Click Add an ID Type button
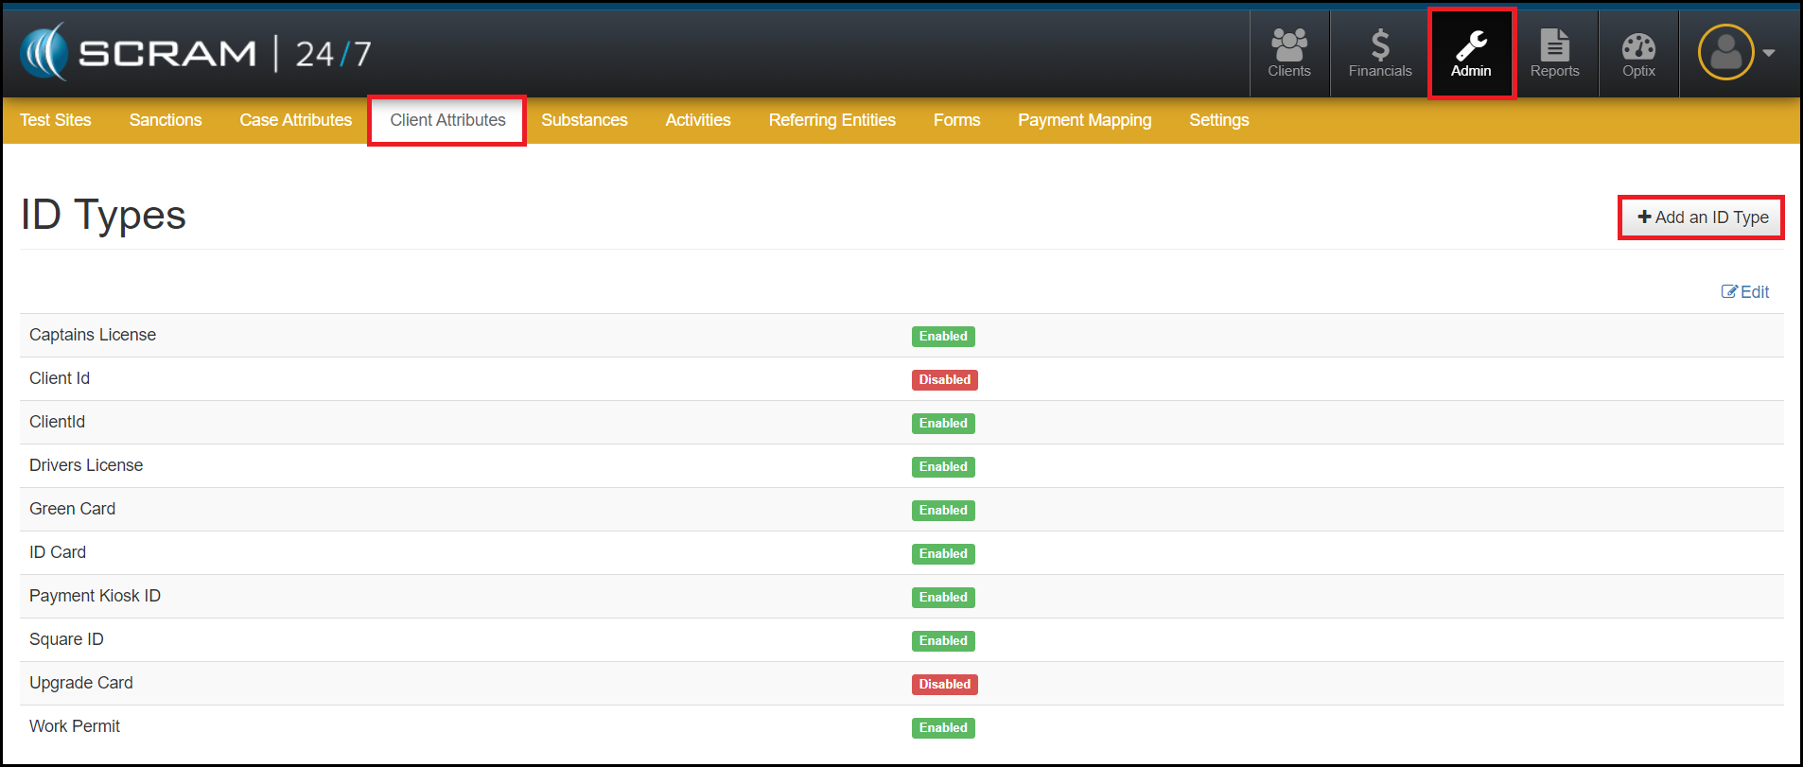The width and height of the screenshot is (1803, 767). [1702, 218]
